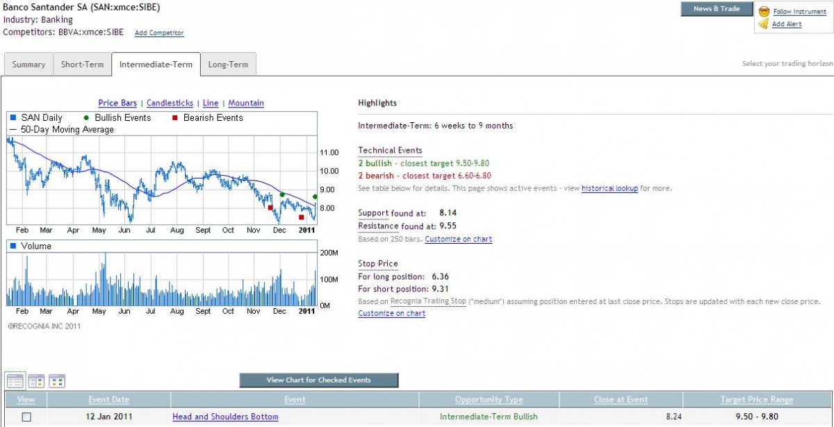Switch chart to Price Bars
The height and width of the screenshot is (427, 834).
click(x=117, y=103)
